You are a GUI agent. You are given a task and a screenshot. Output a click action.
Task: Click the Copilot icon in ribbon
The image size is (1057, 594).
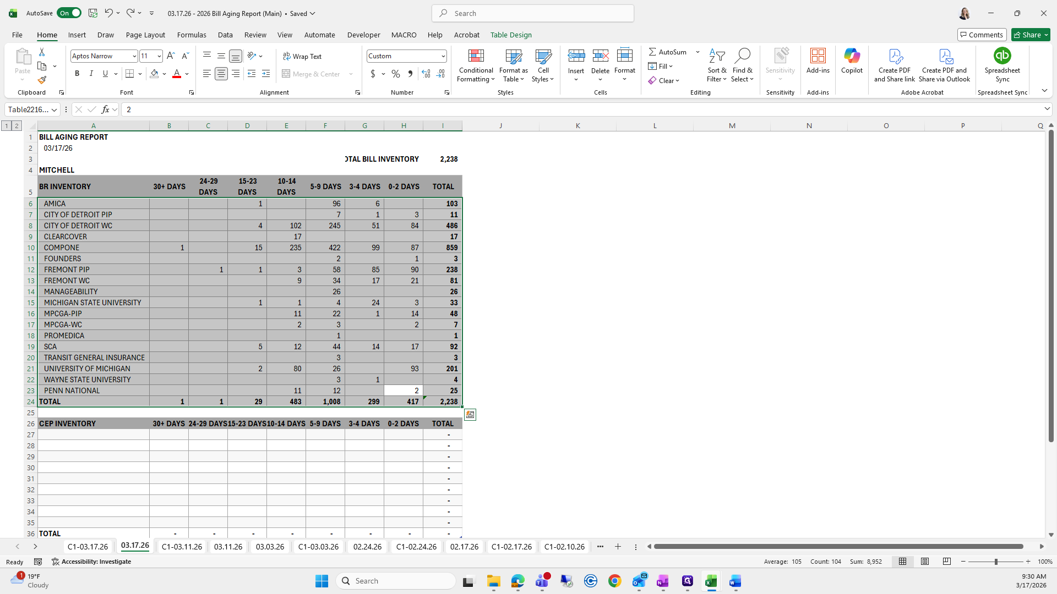pyautogui.click(x=852, y=56)
